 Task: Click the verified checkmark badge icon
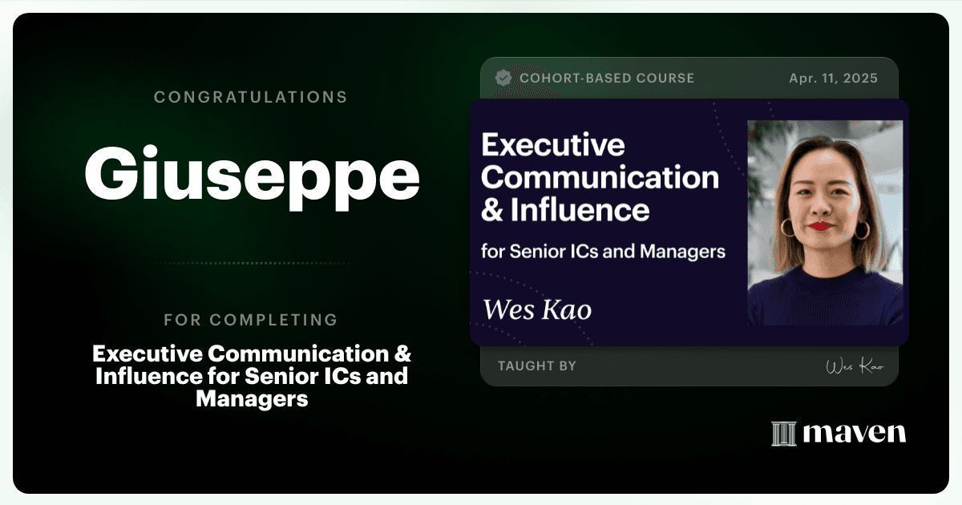pyautogui.click(x=503, y=78)
